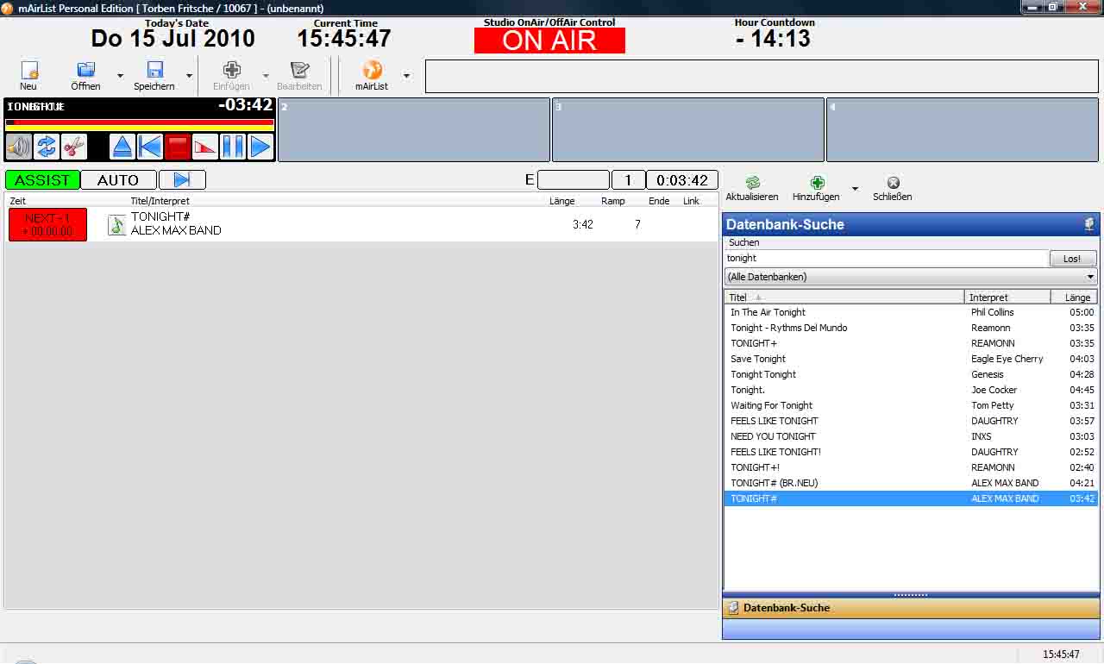The image size is (1104, 664).
Task: Stop player 1 with the red square button
Action: tap(178, 147)
